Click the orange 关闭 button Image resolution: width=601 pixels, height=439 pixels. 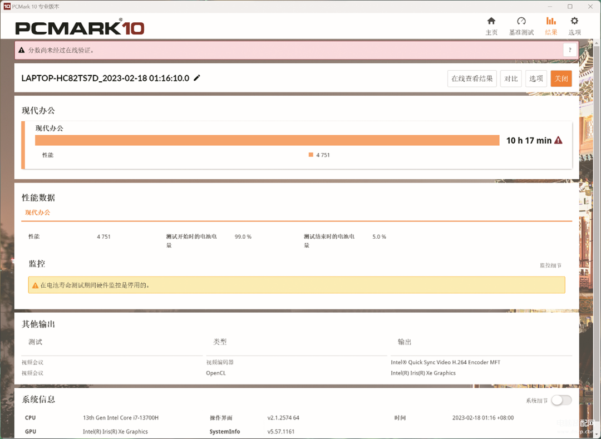(561, 78)
